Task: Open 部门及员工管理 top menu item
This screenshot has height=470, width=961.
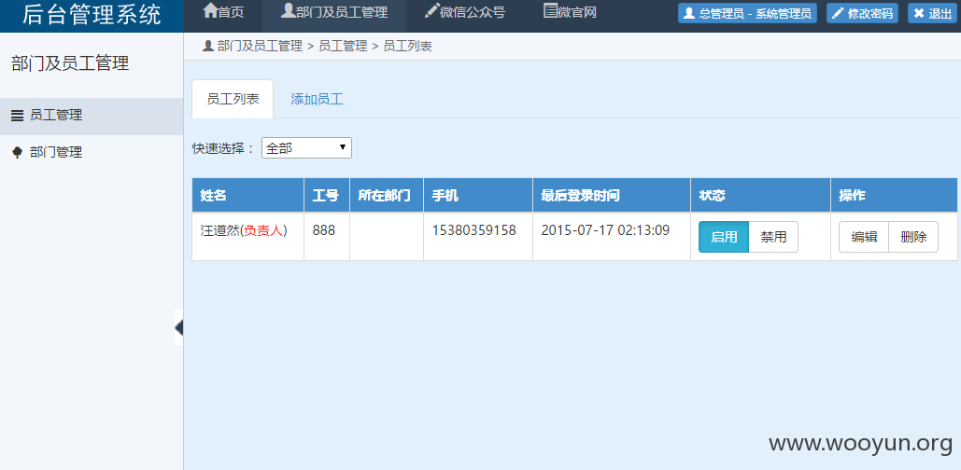Action: point(334,12)
